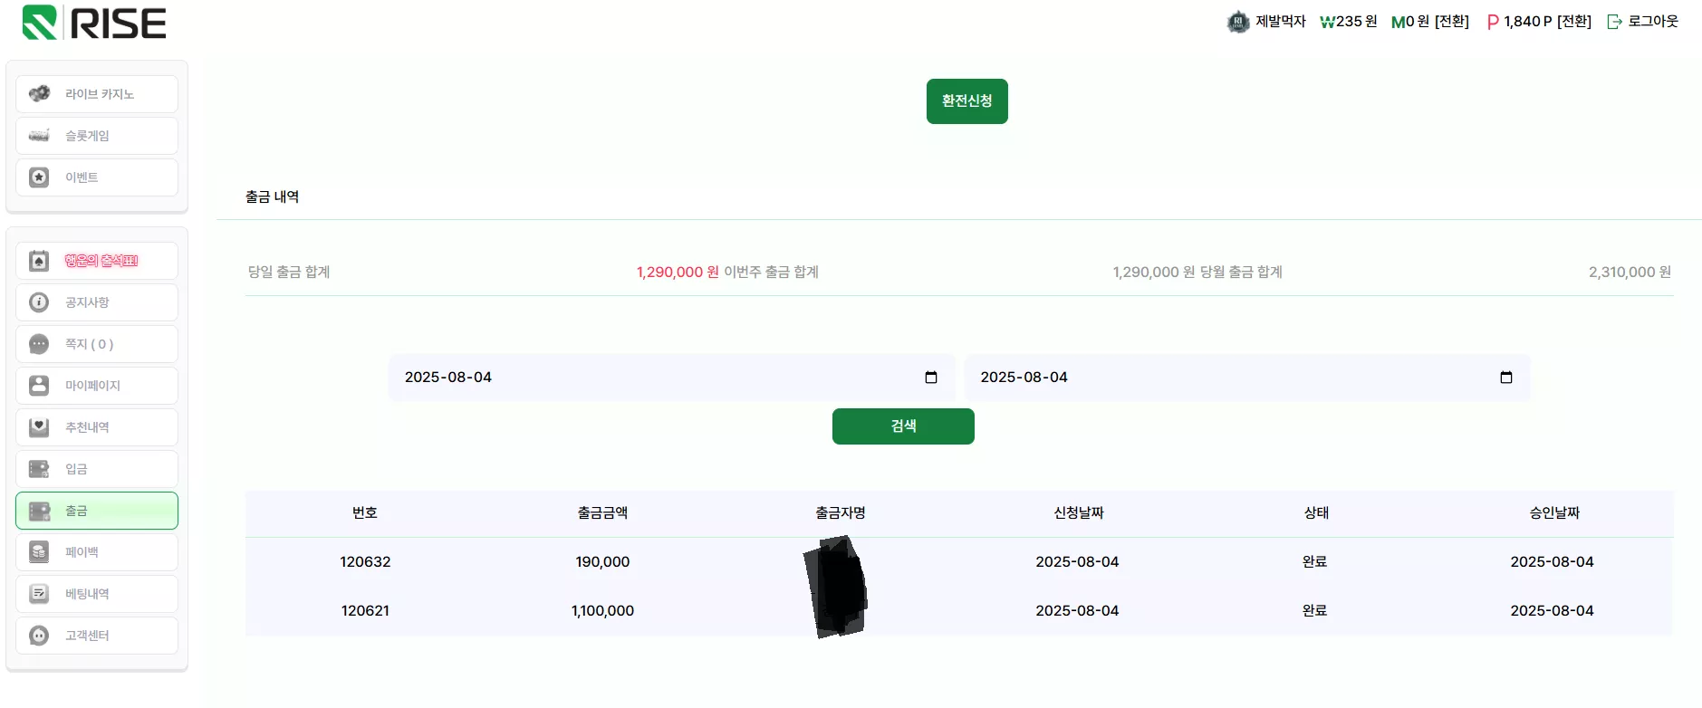The image size is (1702, 708).
Task: Select the 출금 withdrawal menu item
Action: click(x=97, y=511)
